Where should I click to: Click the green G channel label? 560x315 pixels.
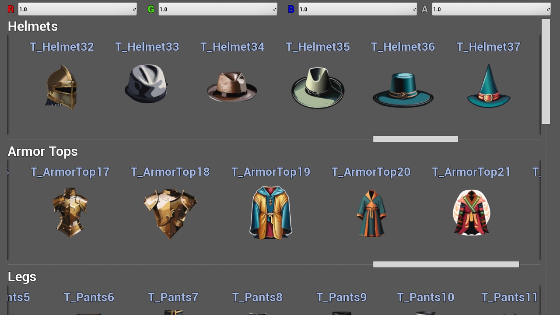(151, 9)
